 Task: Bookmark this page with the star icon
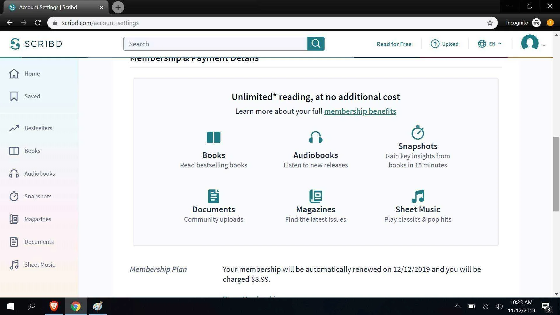pyautogui.click(x=490, y=23)
